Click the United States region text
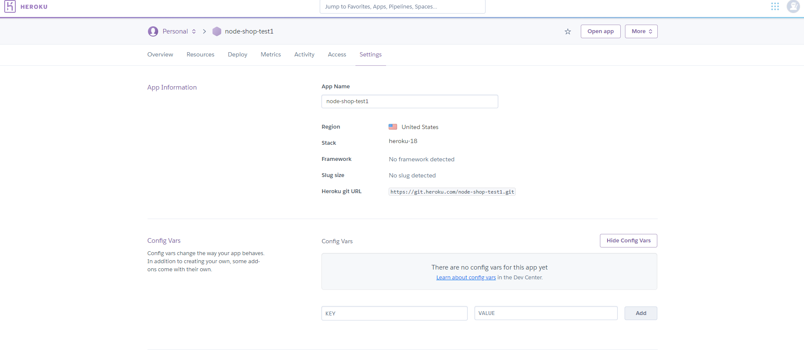The width and height of the screenshot is (804, 357). [420, 127]
